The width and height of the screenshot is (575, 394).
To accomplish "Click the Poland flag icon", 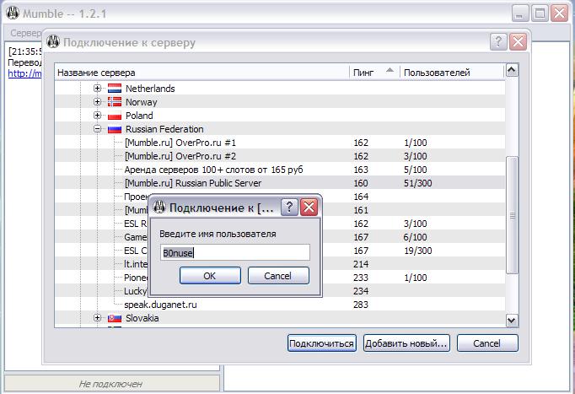I will pos(113,116).
